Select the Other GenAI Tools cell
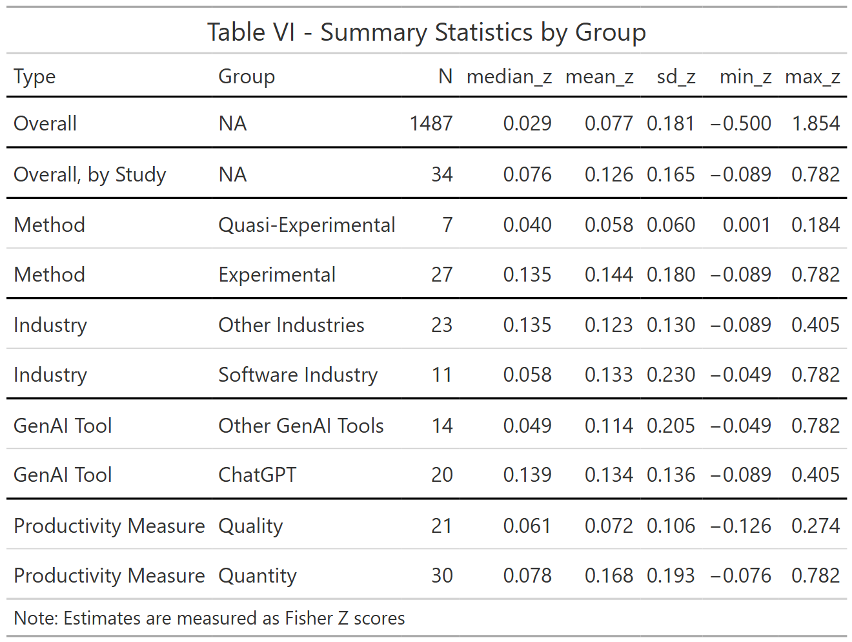 click(x=301, y=426)
